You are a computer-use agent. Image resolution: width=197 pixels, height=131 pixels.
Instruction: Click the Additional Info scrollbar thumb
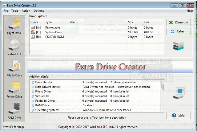pyautogui.click(x=162, y=87)
